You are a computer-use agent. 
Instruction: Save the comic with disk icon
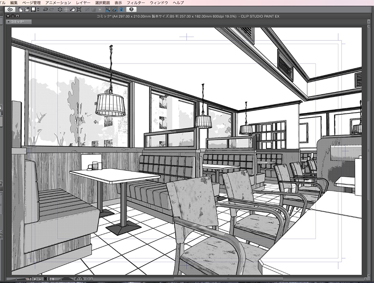[x=33, y=10]
